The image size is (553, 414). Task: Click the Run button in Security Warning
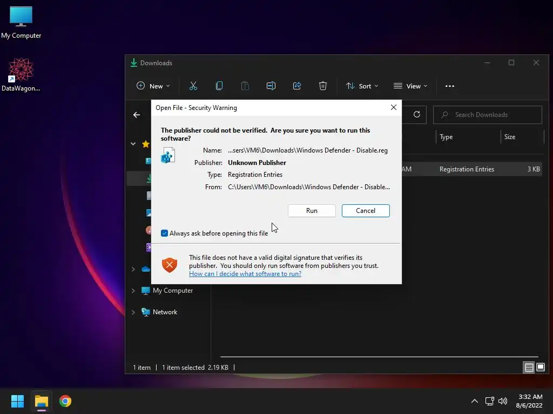click(x=312, y=211)
